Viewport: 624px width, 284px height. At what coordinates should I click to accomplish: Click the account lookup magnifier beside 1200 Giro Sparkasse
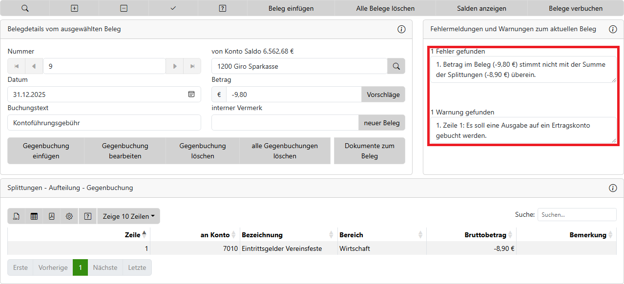396,66
